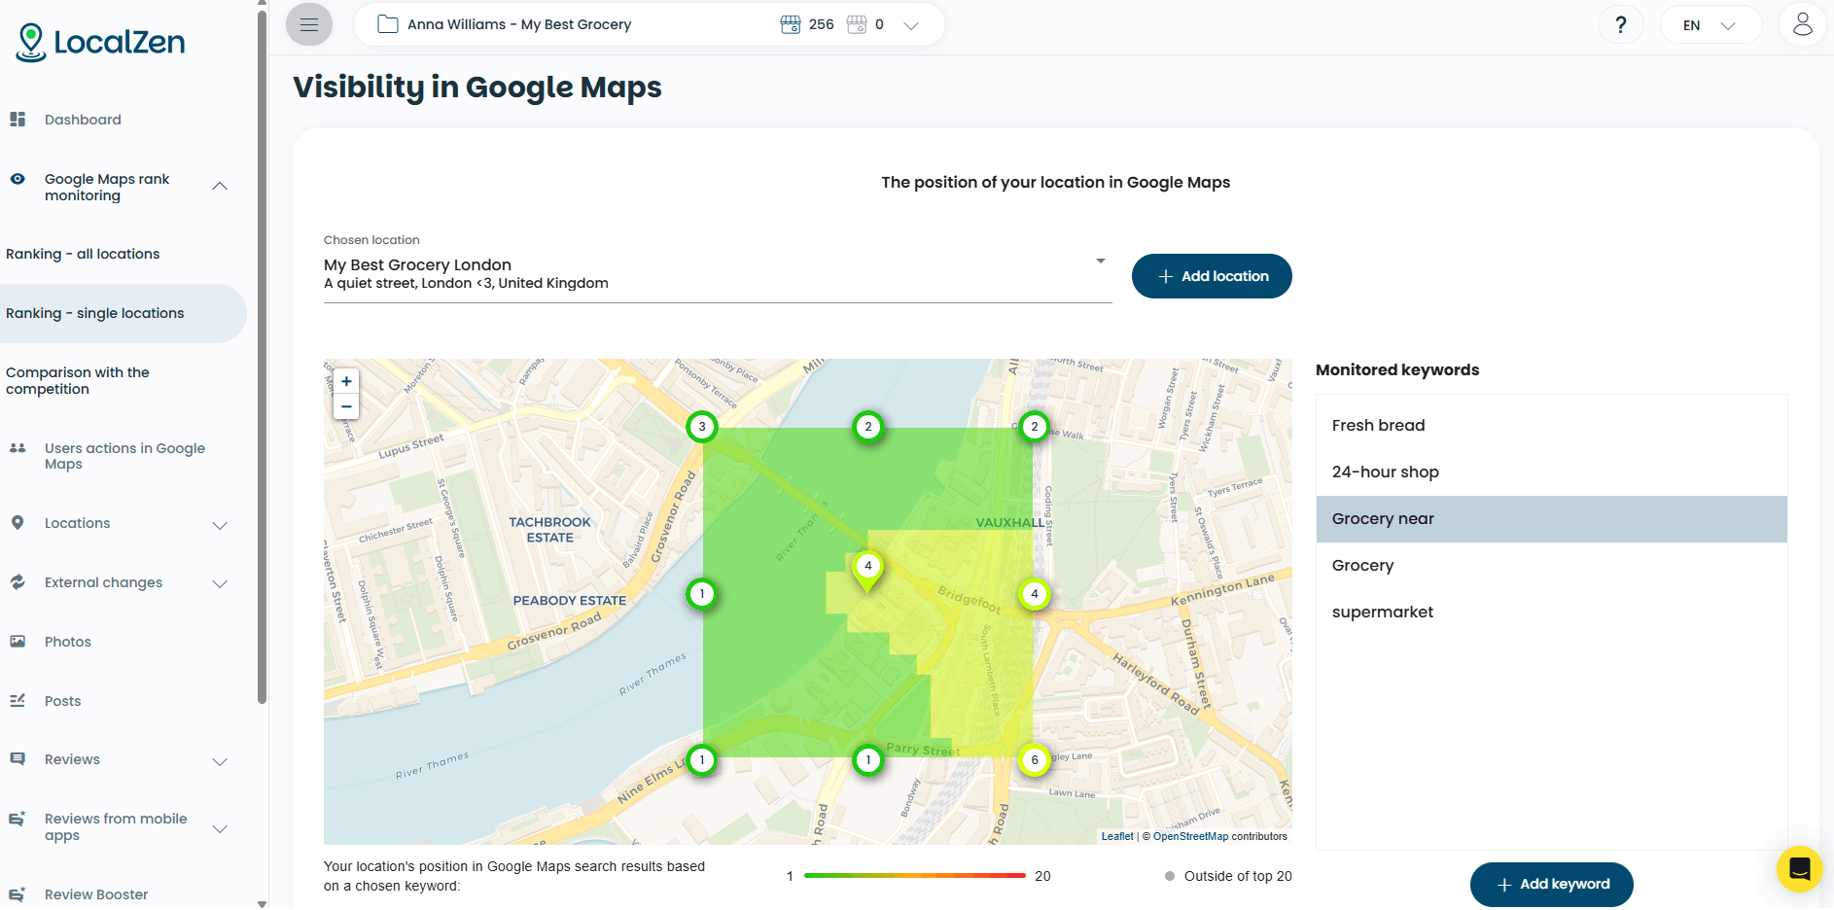
Task: Open help with the question mark icon
Action: (1621, 25)
